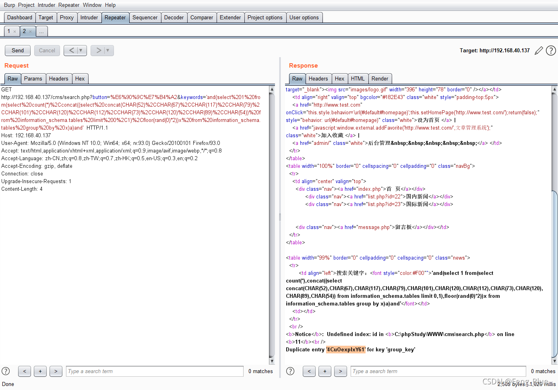Click the 'Host: 192.168.40.137' request line

tap(26, 135)
